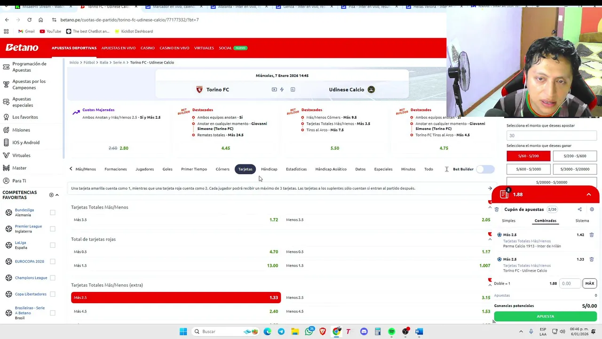Image resolution: width=602 pixels, height=339 pixels.
Task: Check the EUROCOPA 2028 checkbox
Action: (x=53, y=261)
